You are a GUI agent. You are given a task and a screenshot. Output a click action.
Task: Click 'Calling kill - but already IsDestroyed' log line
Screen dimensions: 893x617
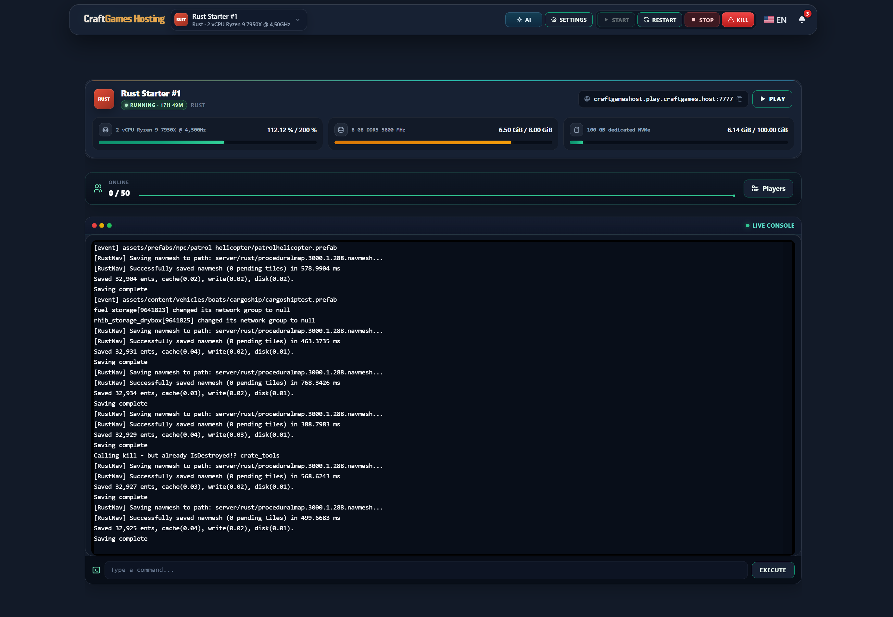(x=186, y=455)
